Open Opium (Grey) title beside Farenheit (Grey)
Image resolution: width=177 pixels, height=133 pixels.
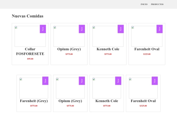click(70, 101)
